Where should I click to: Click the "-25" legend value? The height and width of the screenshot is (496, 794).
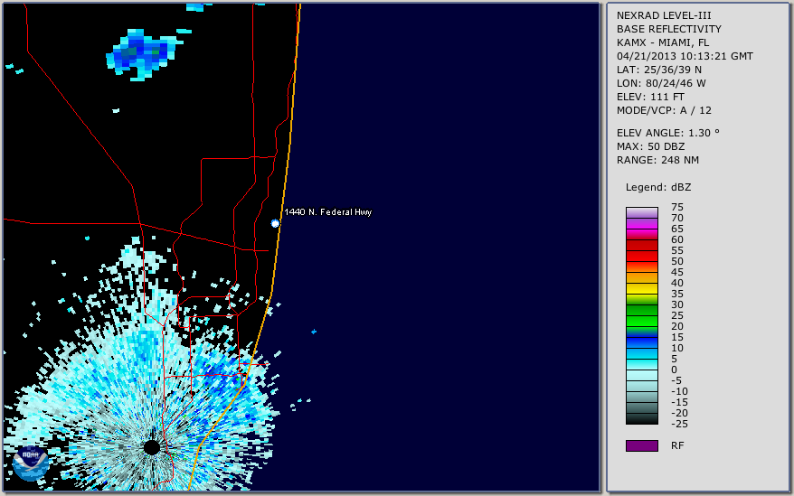(679, 424)
